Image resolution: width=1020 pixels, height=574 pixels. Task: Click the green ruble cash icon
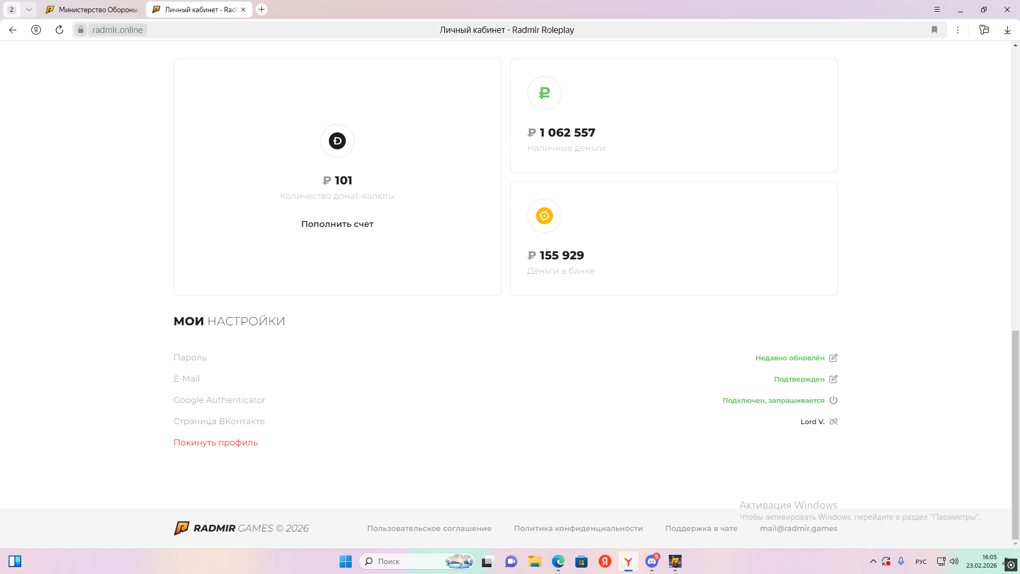click(544, 93)
